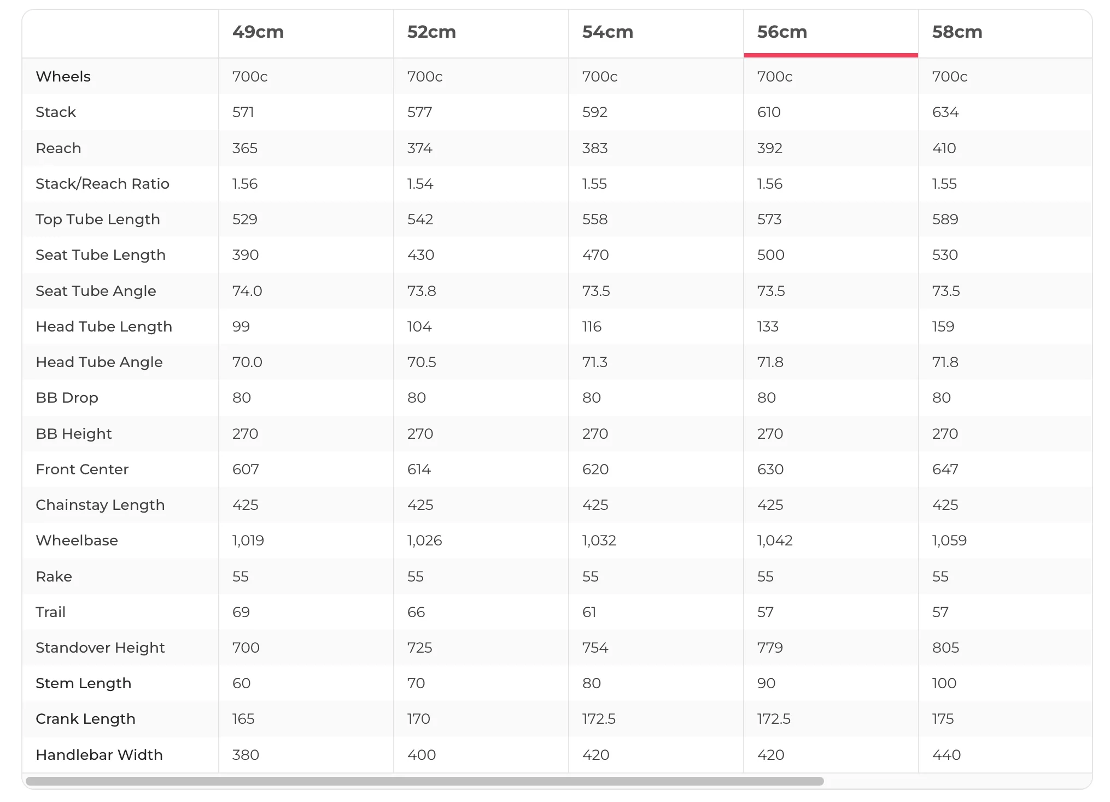Click the horizontal scrollbar below the table

point(424,781)
